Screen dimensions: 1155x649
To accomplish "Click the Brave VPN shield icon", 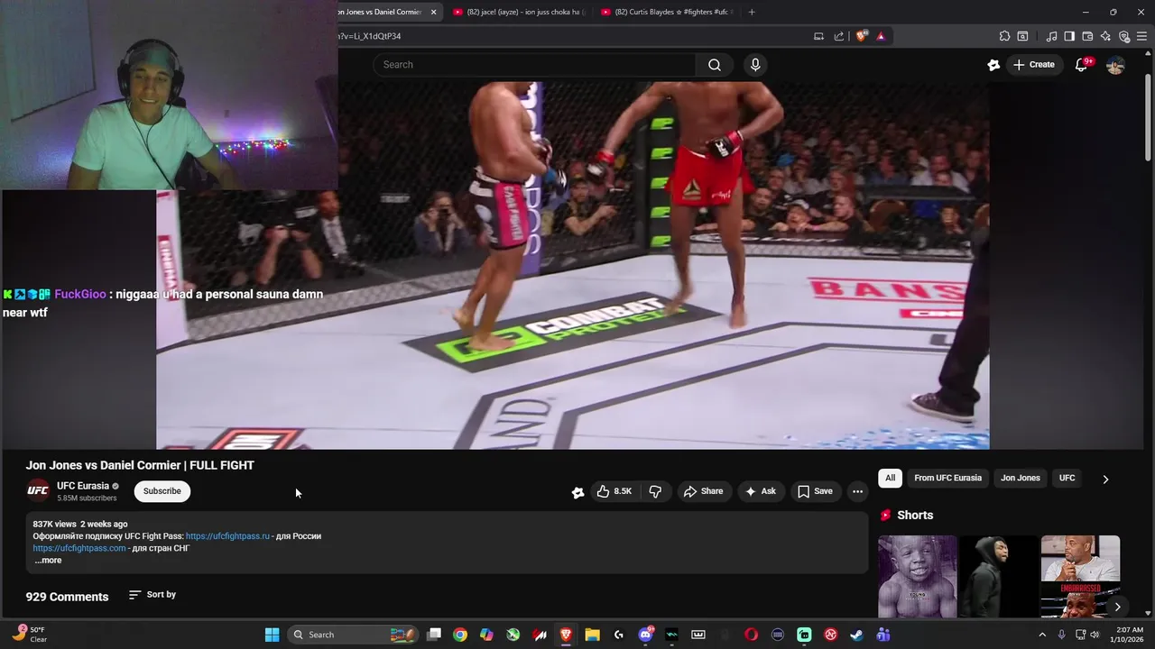I will [x=1123, y=36].
